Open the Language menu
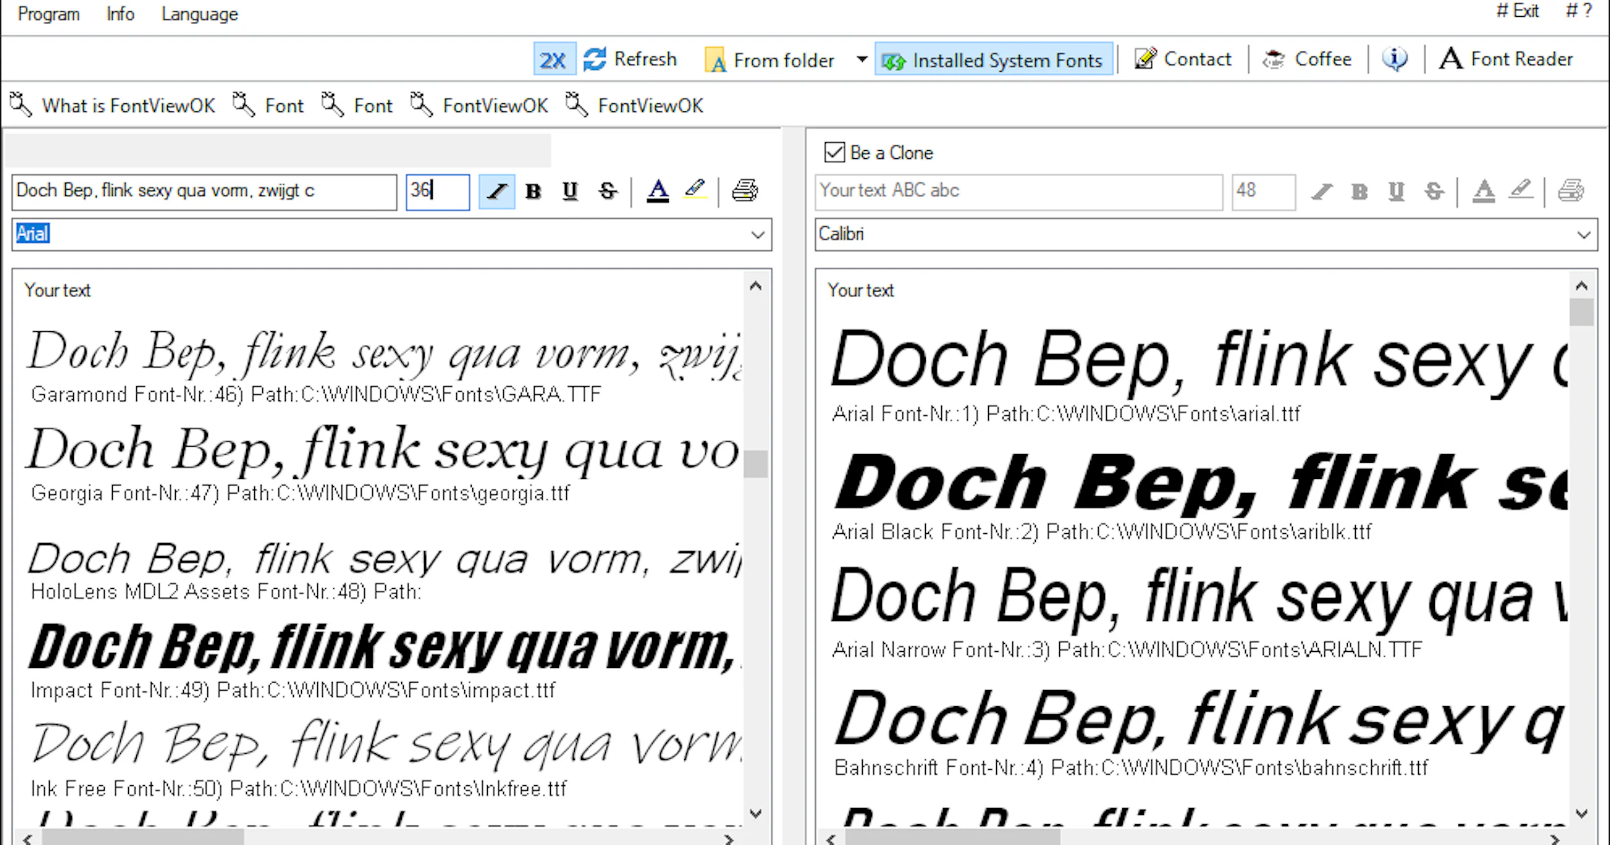This screenshot has width=1610, height=845. (x=200, y=14)
